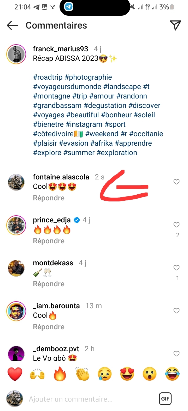Open direct share paper plane icon
Image resolution: width=188 pixels, height=411 pixels.
tap(175, 25)
